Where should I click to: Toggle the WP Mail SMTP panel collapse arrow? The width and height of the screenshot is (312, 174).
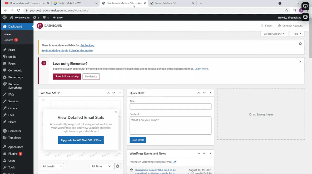120,93
